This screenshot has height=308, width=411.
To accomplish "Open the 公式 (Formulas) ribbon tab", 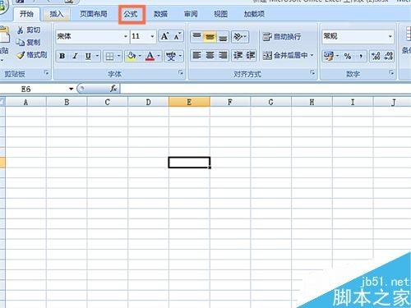I will (x=131, y=14).
